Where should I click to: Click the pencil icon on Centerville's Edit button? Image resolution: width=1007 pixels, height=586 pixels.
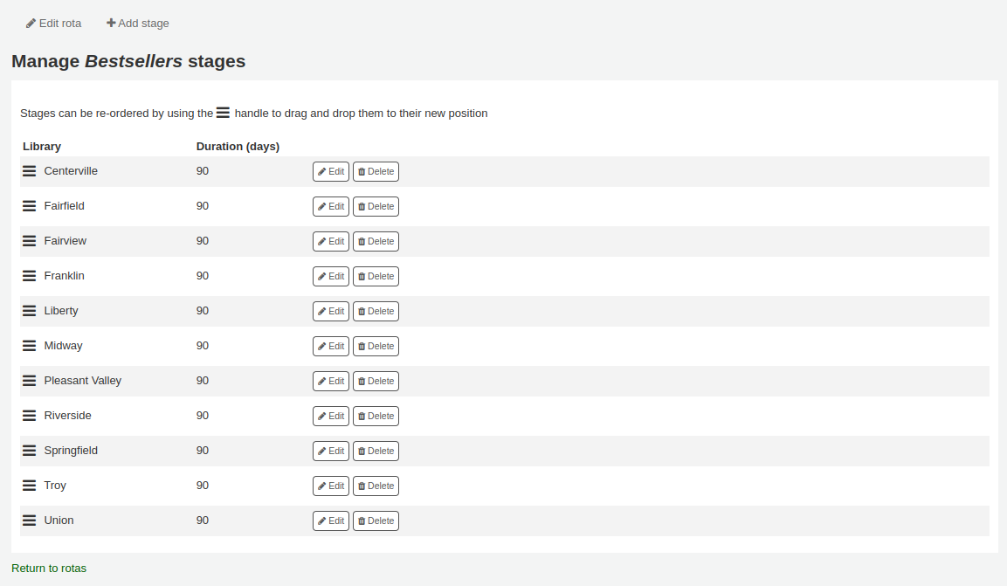321,171
